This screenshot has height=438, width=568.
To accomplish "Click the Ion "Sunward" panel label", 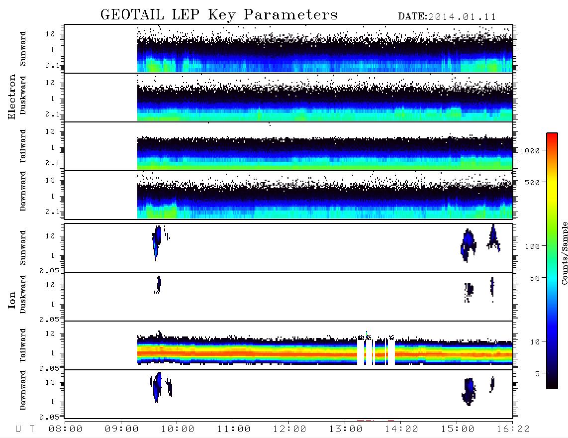I will tap(23, 248).
